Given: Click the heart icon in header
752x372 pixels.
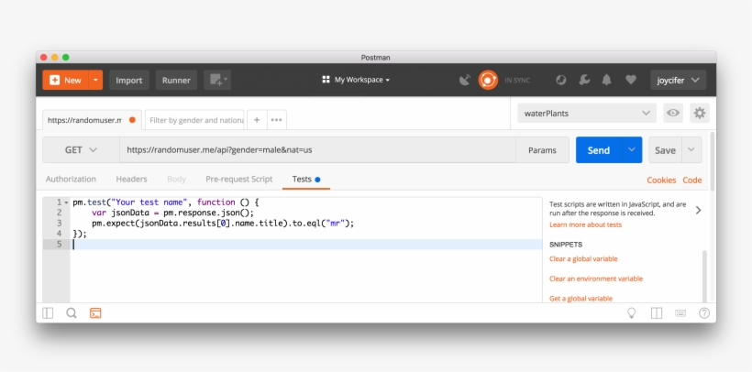Looking at the screenshot, I should [631, 80].
